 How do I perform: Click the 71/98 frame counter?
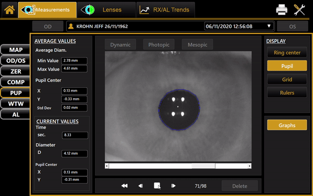coord(200,186)
